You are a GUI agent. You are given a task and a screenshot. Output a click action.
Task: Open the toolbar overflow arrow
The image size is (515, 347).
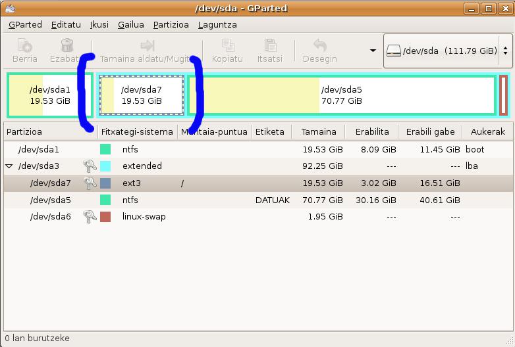pyautogui.click(x=373, y=51)
